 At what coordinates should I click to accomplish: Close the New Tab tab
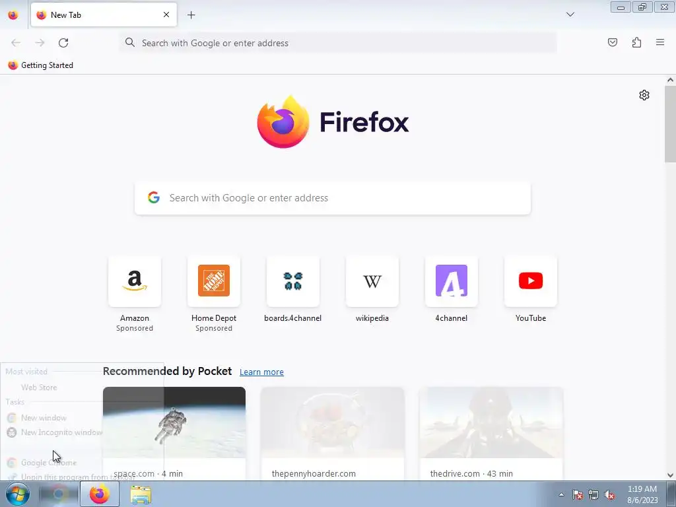[166, 15]
